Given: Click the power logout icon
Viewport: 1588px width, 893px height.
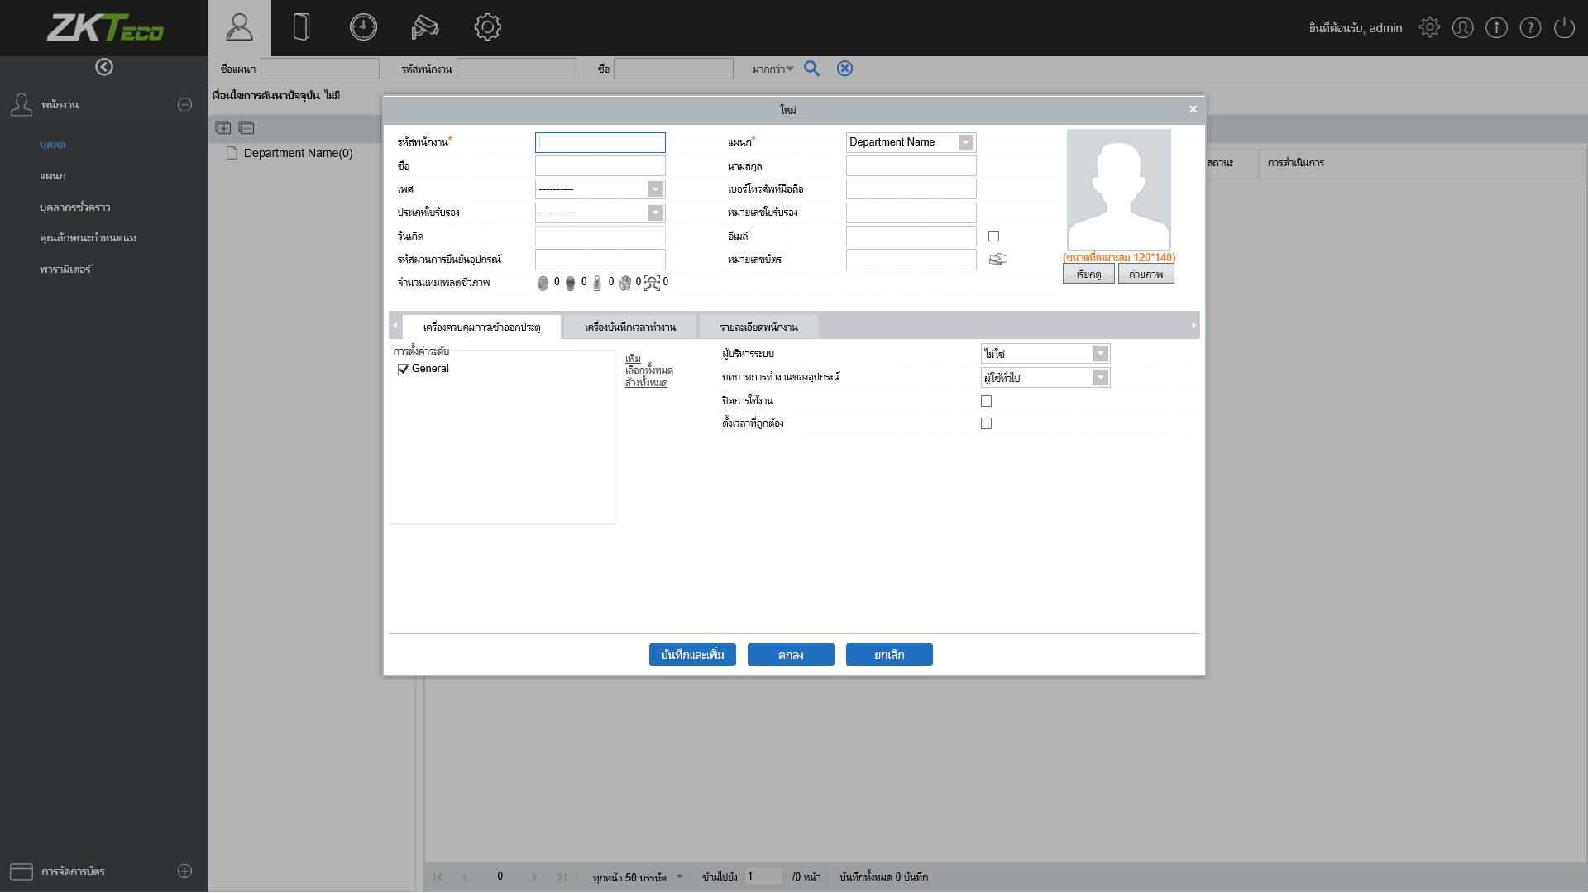Looking at the screenshot, I should [1564, 28].
